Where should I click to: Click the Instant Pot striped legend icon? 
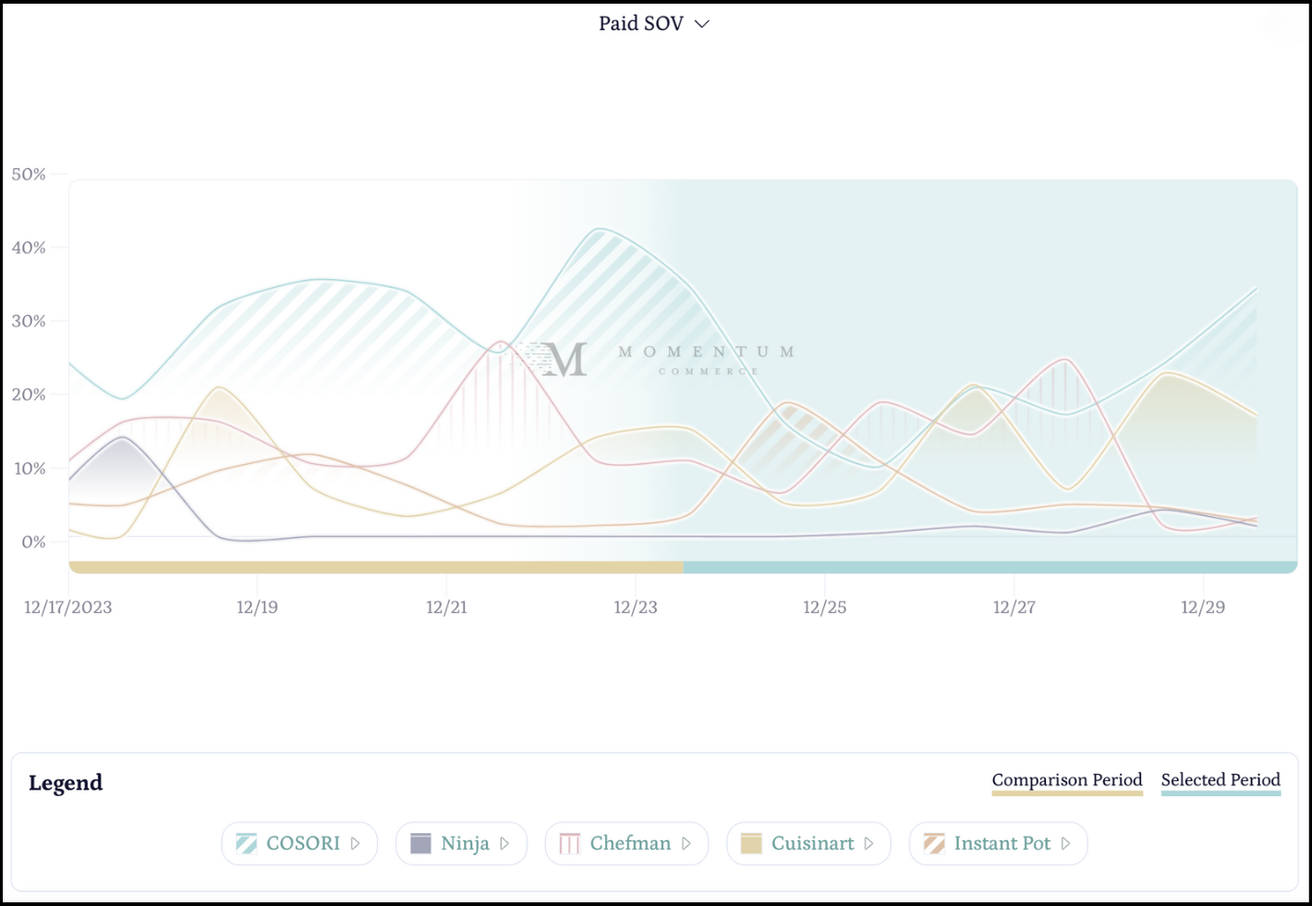(x=934, y=843)
